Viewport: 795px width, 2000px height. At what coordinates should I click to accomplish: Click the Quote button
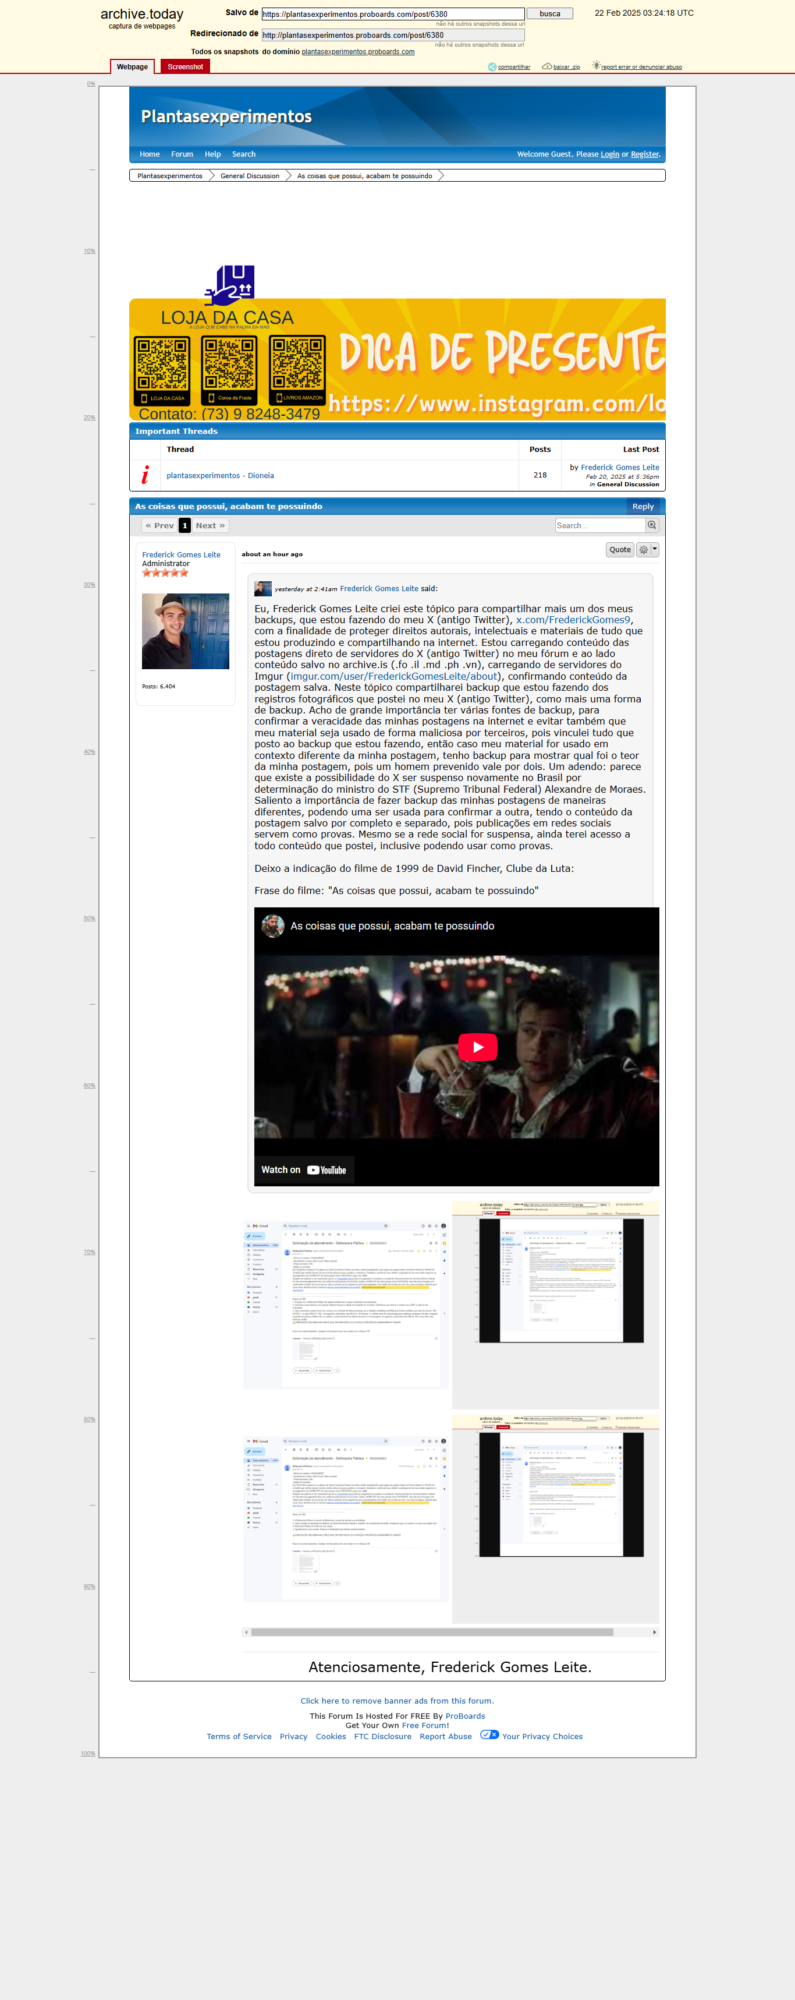pyautogui.click(x=620, y=550)
